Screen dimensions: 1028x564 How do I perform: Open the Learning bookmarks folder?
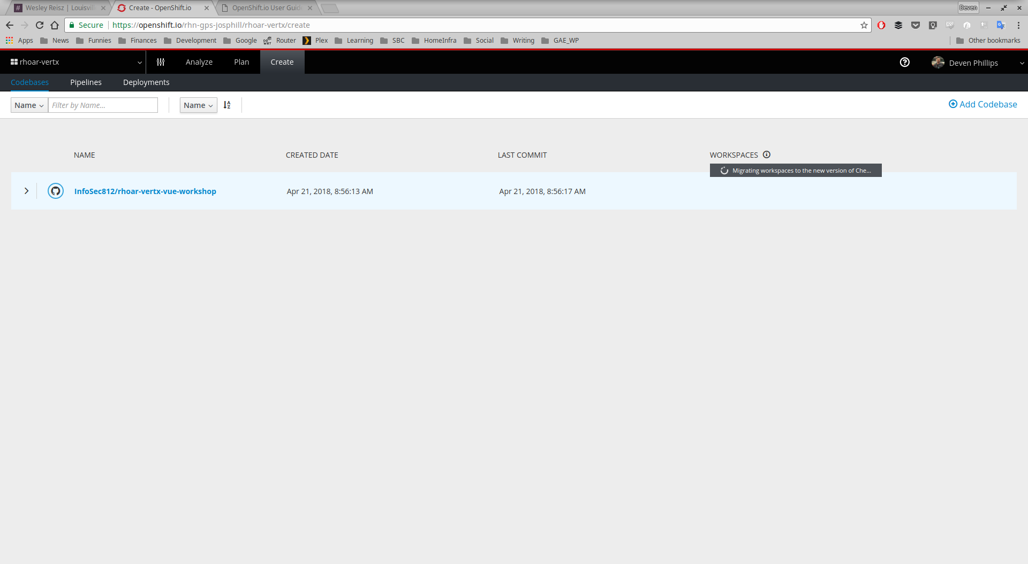tap(354, 41)
